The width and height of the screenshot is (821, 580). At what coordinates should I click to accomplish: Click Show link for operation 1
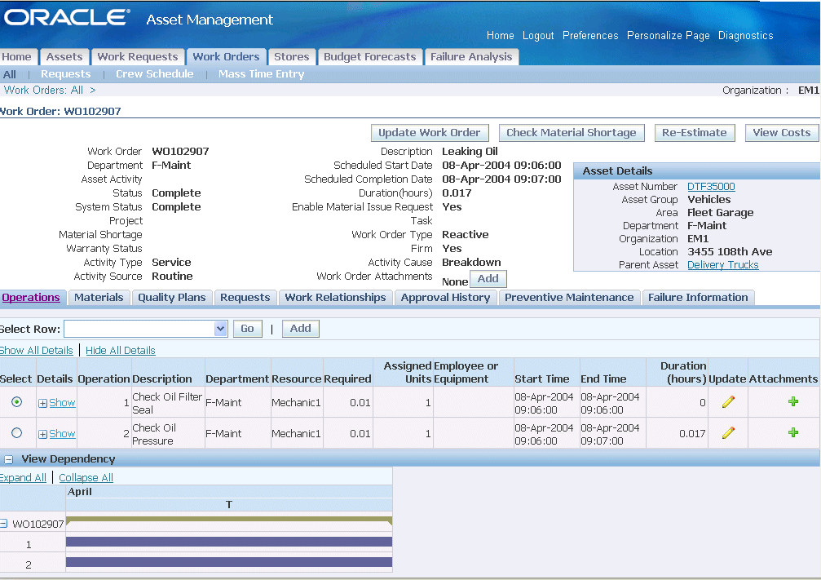(x=62, y=403)
